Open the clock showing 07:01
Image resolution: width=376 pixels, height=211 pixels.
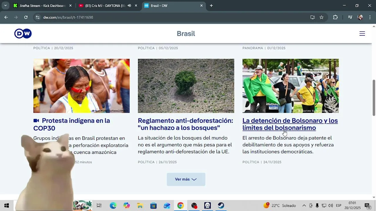click(x=352, y=205)
